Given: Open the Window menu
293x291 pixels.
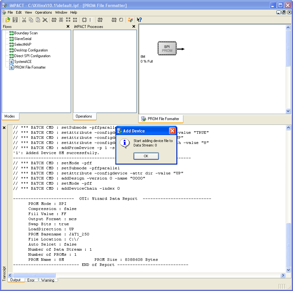Looking at the screenshot, I should (x=61, y=12).
